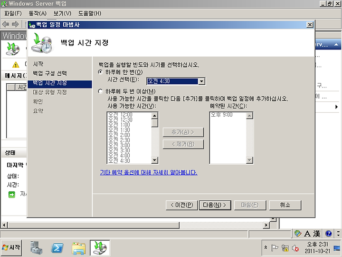Select the 하루에 한 번 radio option
Screen dimensions: 342x257
[100, 72]
